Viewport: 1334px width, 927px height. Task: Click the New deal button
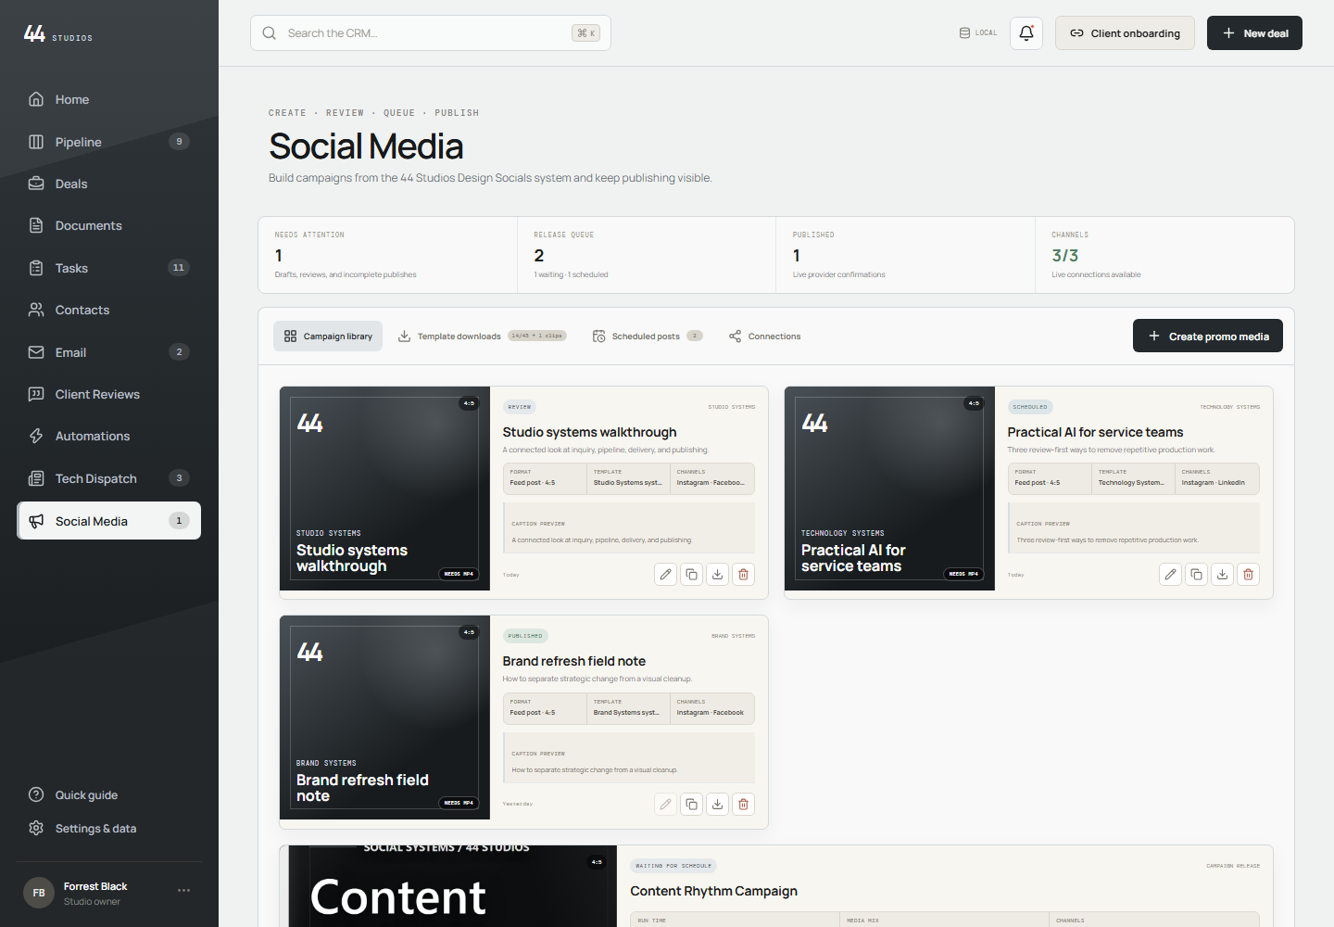[1254, 33]
